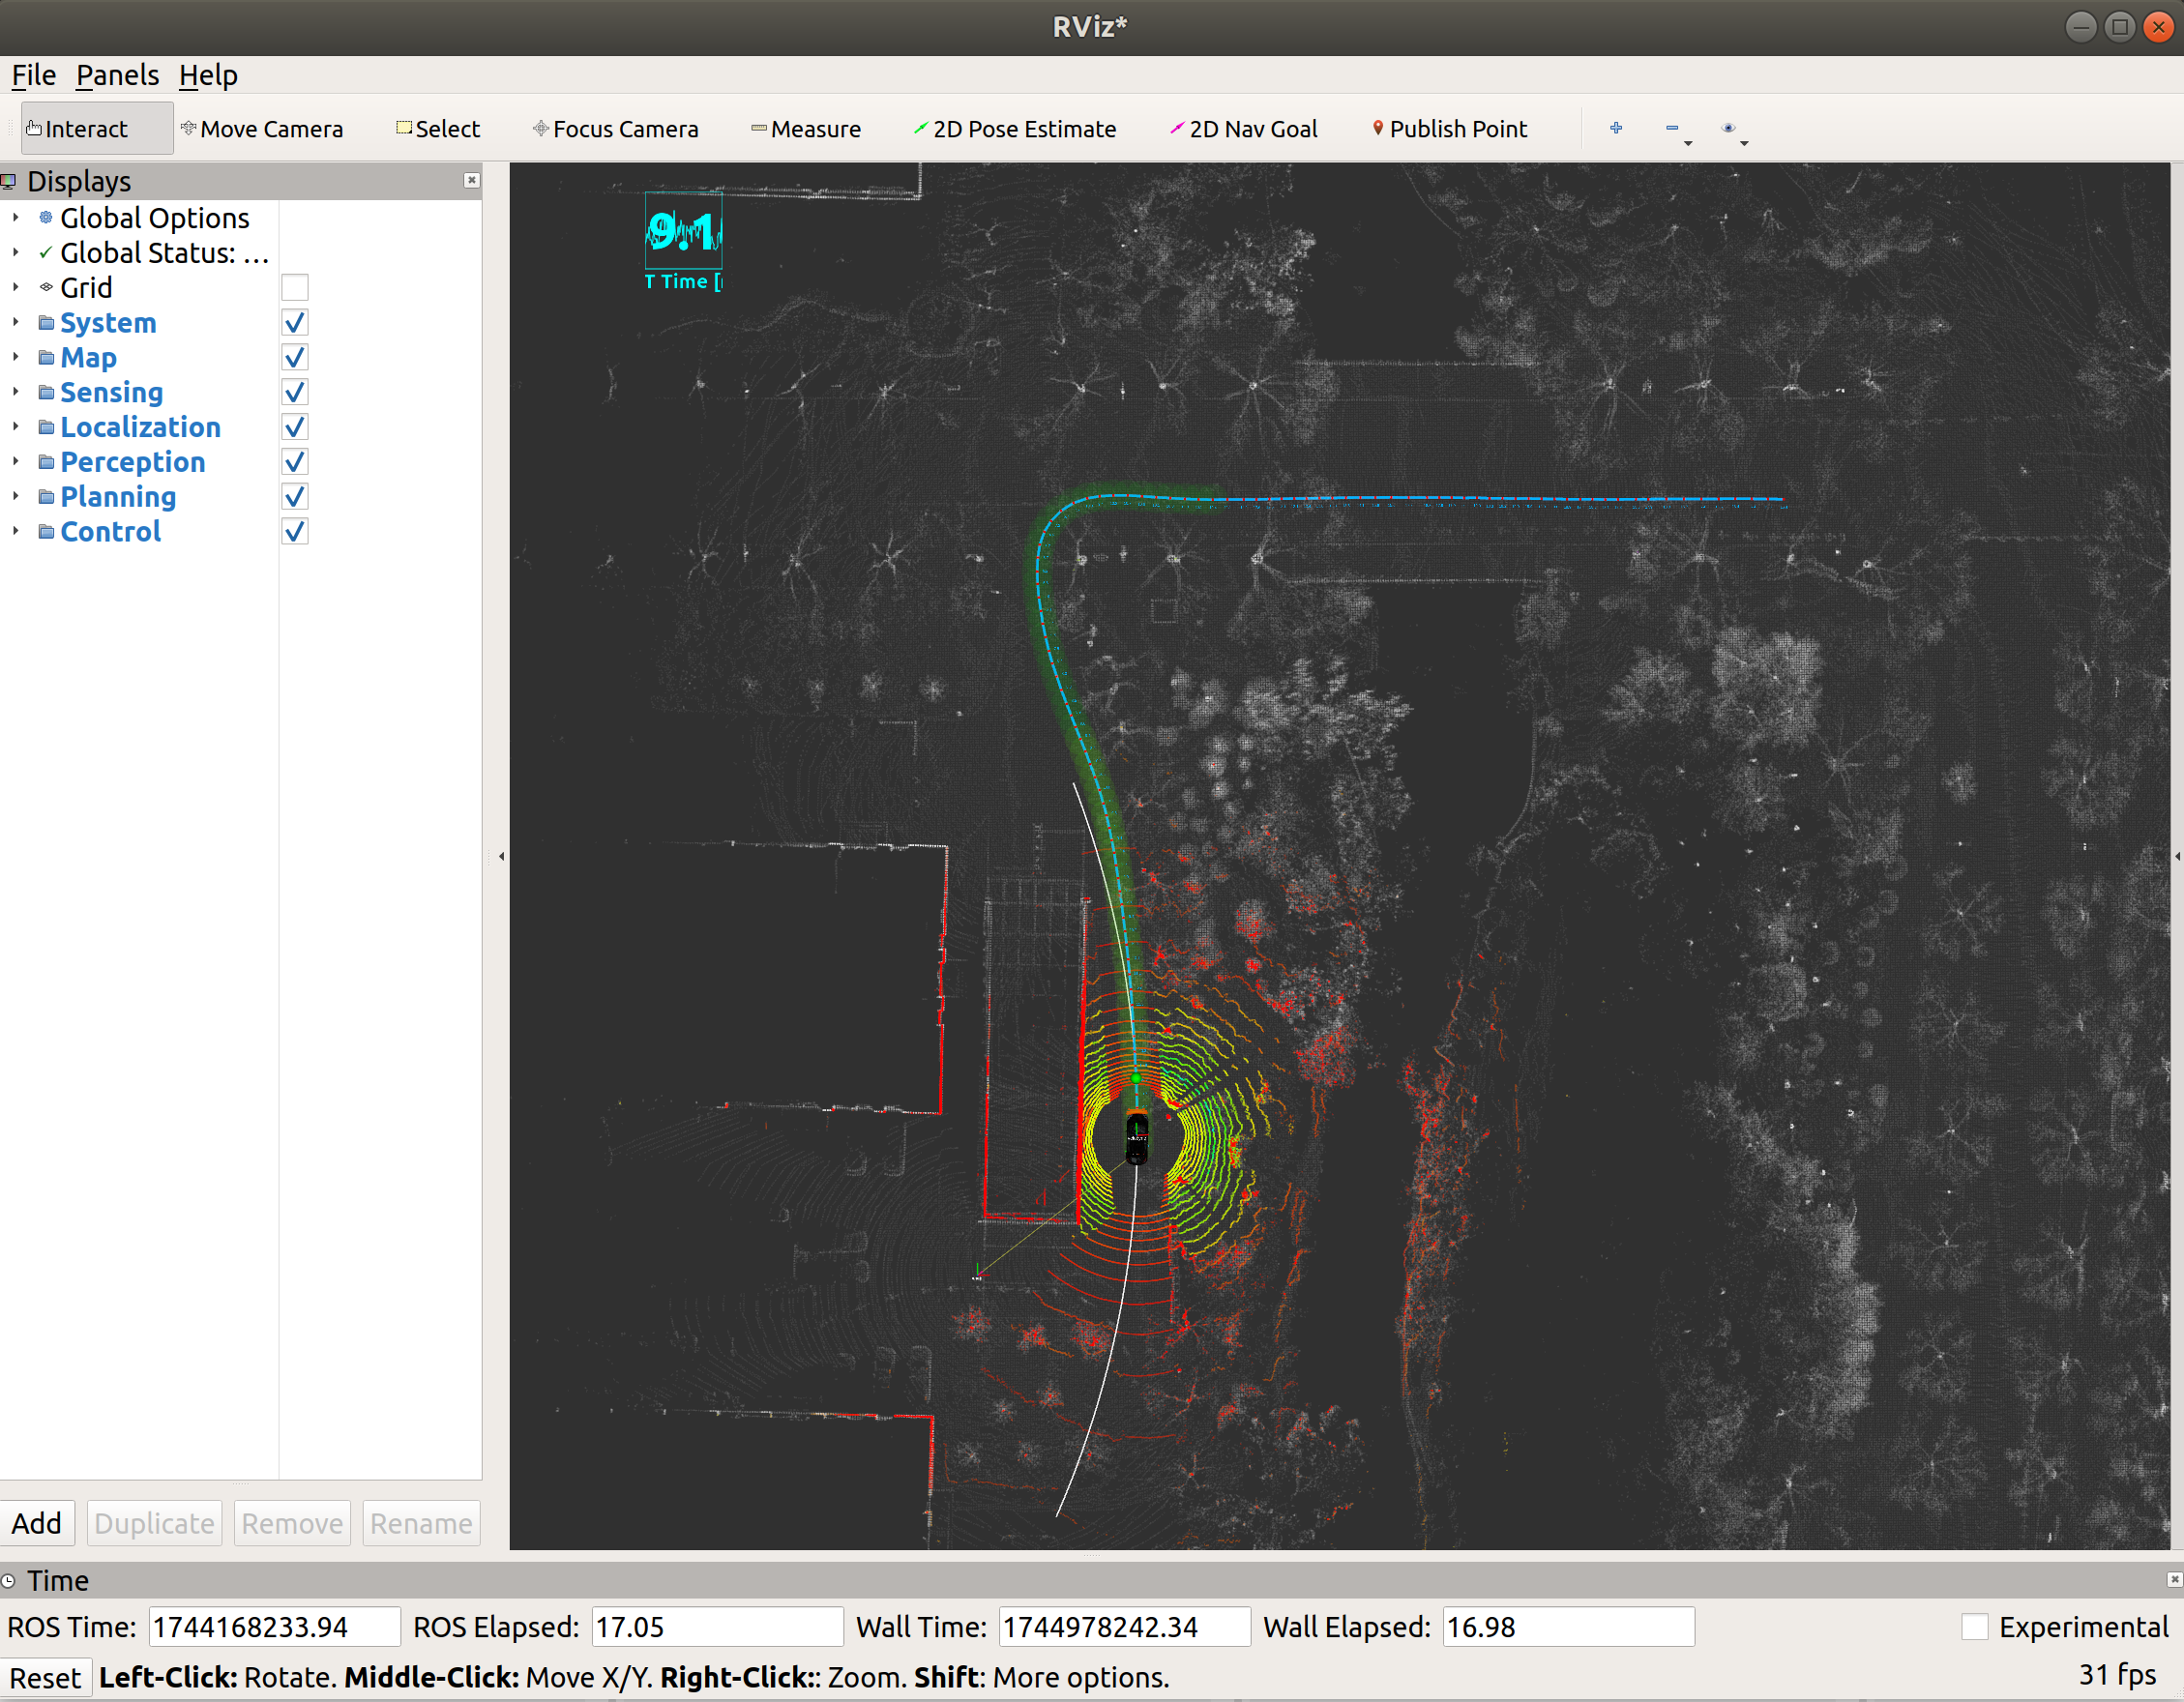The image size is (2184, 1702).
Task: Pick the Measure tool
Action: (x=805, y=129)
